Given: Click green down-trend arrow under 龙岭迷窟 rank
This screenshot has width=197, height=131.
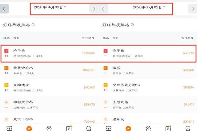Looking at the screenshot, I should tap(6, 90).
